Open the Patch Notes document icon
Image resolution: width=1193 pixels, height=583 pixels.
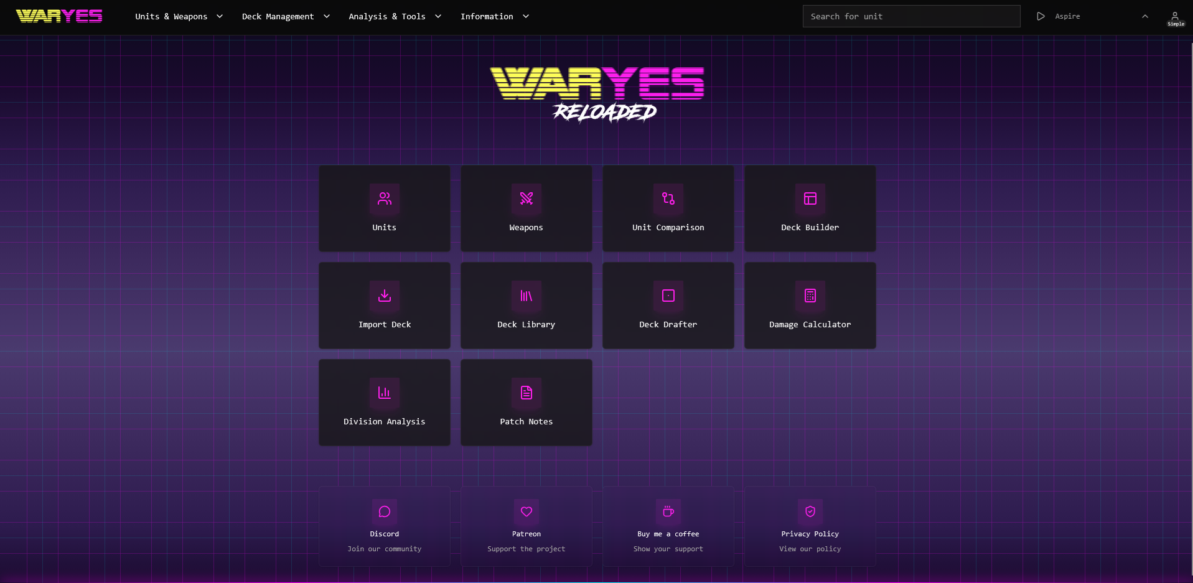[x=526, y=393]
